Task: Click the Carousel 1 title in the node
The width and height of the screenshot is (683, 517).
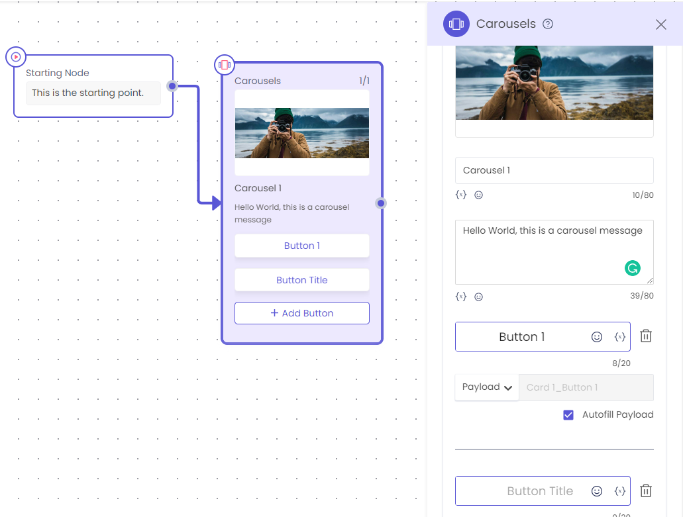Action: pos(258,188)
